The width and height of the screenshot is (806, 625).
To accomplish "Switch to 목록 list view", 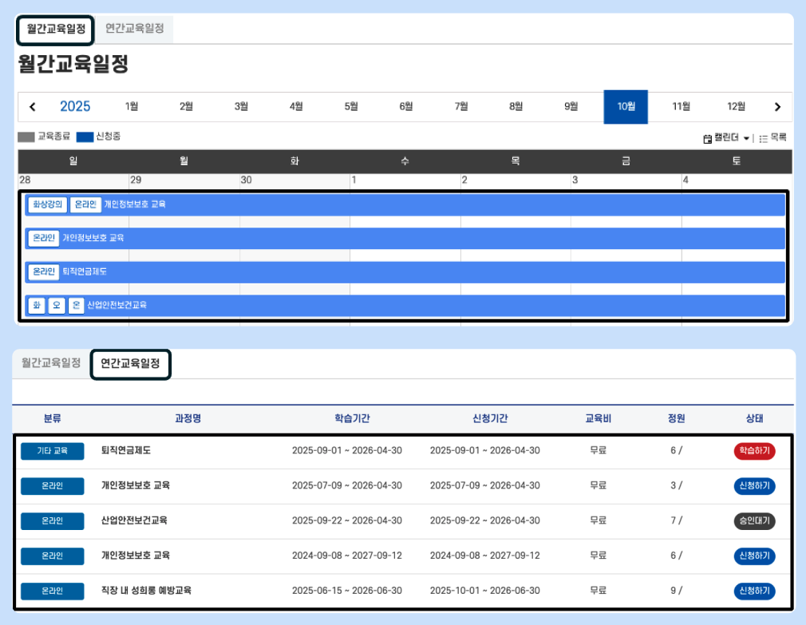I will click(772, 138).
